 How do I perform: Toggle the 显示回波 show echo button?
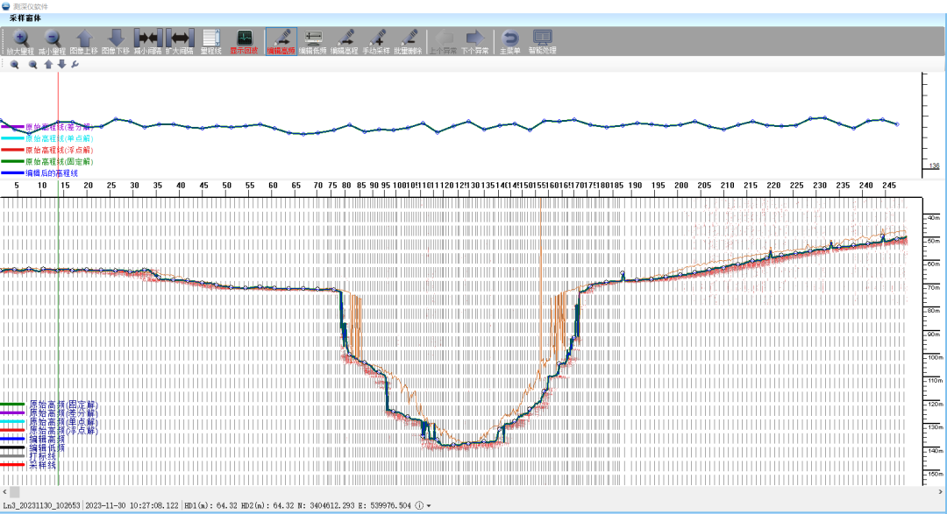pyautogui.click(x=244, y=42)
